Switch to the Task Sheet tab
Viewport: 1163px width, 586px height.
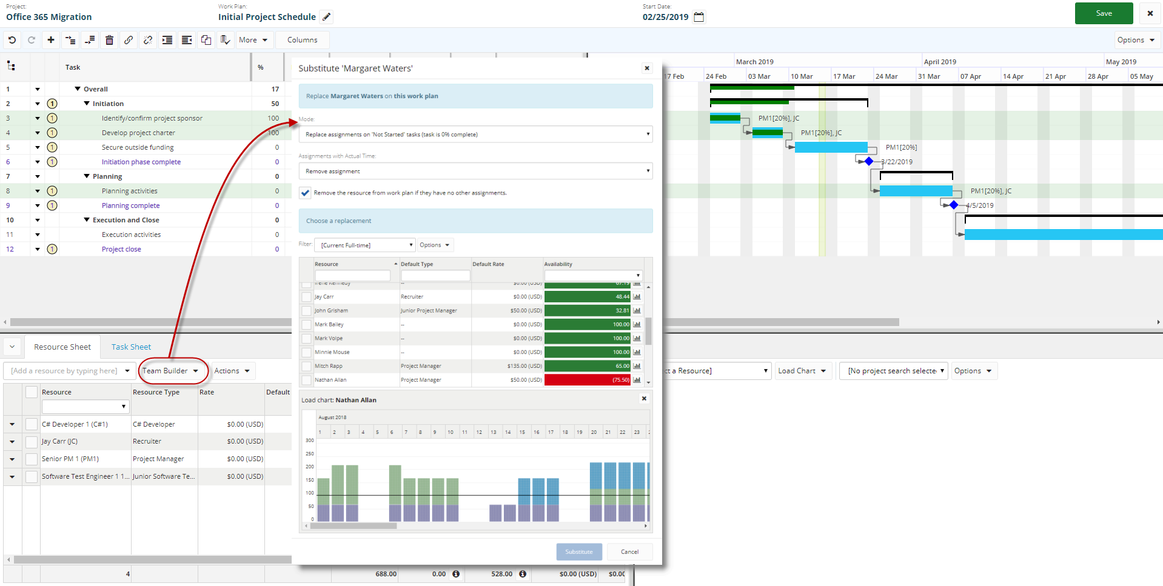coord(131,347)
